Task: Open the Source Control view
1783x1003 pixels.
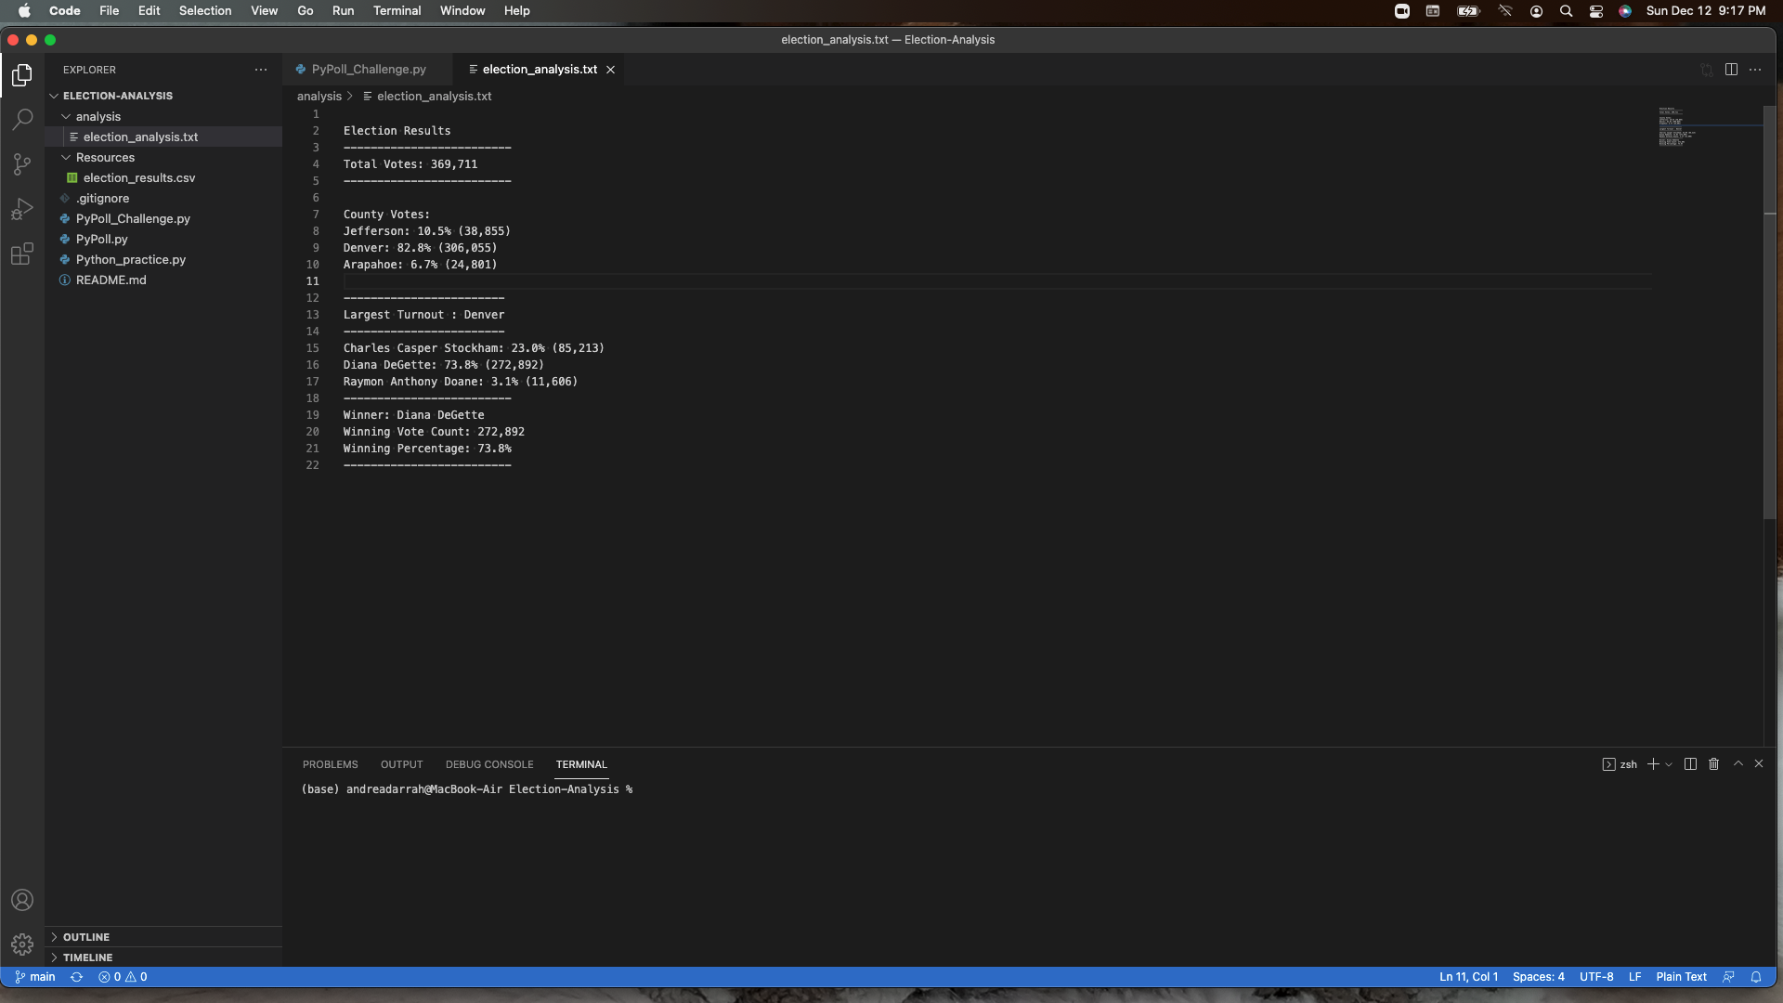Action: tap(22, 164)
